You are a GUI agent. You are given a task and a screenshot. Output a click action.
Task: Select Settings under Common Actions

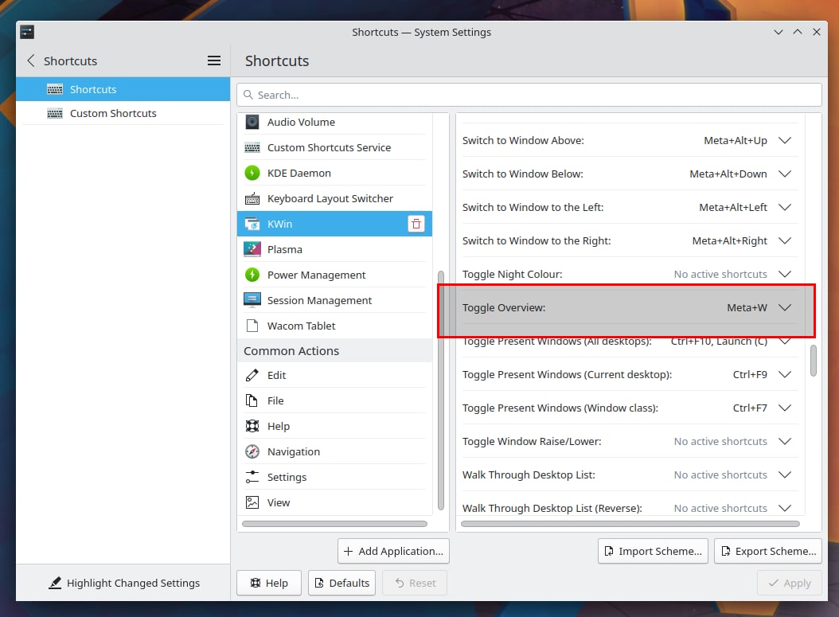[334, 478]
